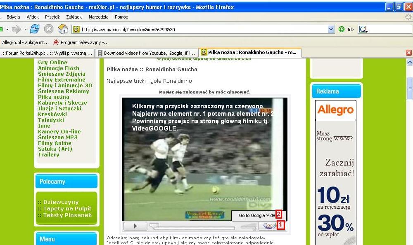This screenshot has height=245, width=413.
Task: Open the Kreskówki category
Action: 52,114
